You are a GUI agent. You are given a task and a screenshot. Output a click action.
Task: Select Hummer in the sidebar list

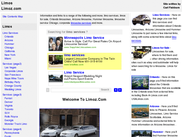[x=9, y=44]
